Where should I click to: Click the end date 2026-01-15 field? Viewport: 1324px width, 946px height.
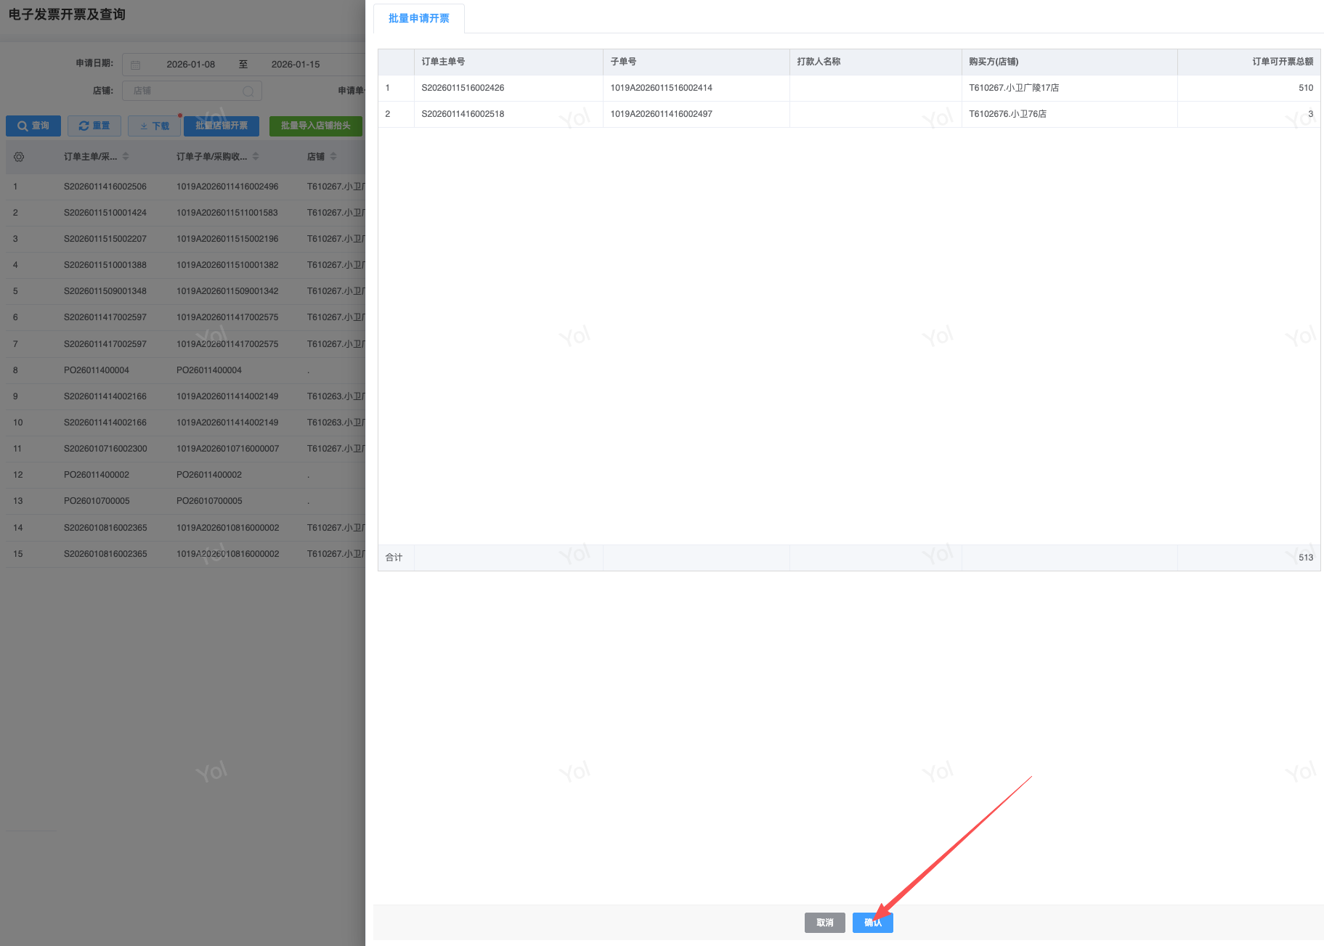coord(296,65)
